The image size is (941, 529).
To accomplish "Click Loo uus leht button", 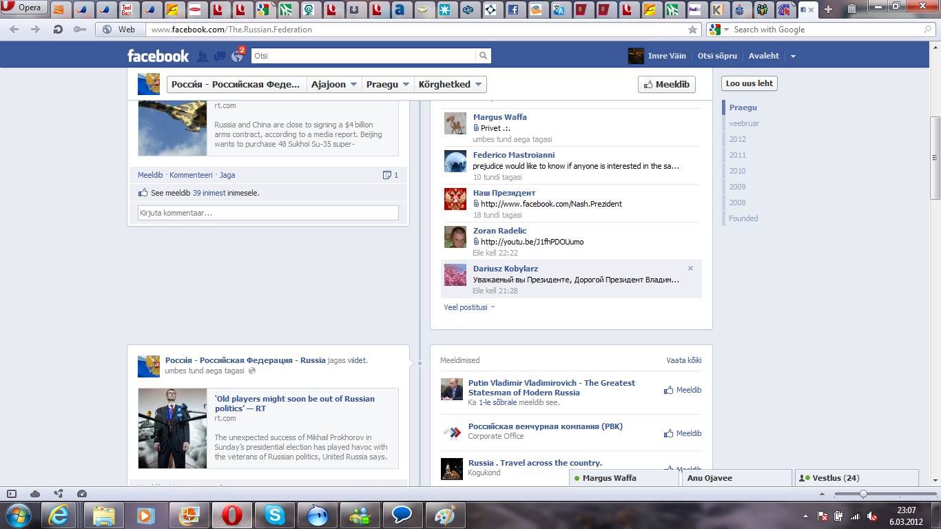I will [749, 83].
